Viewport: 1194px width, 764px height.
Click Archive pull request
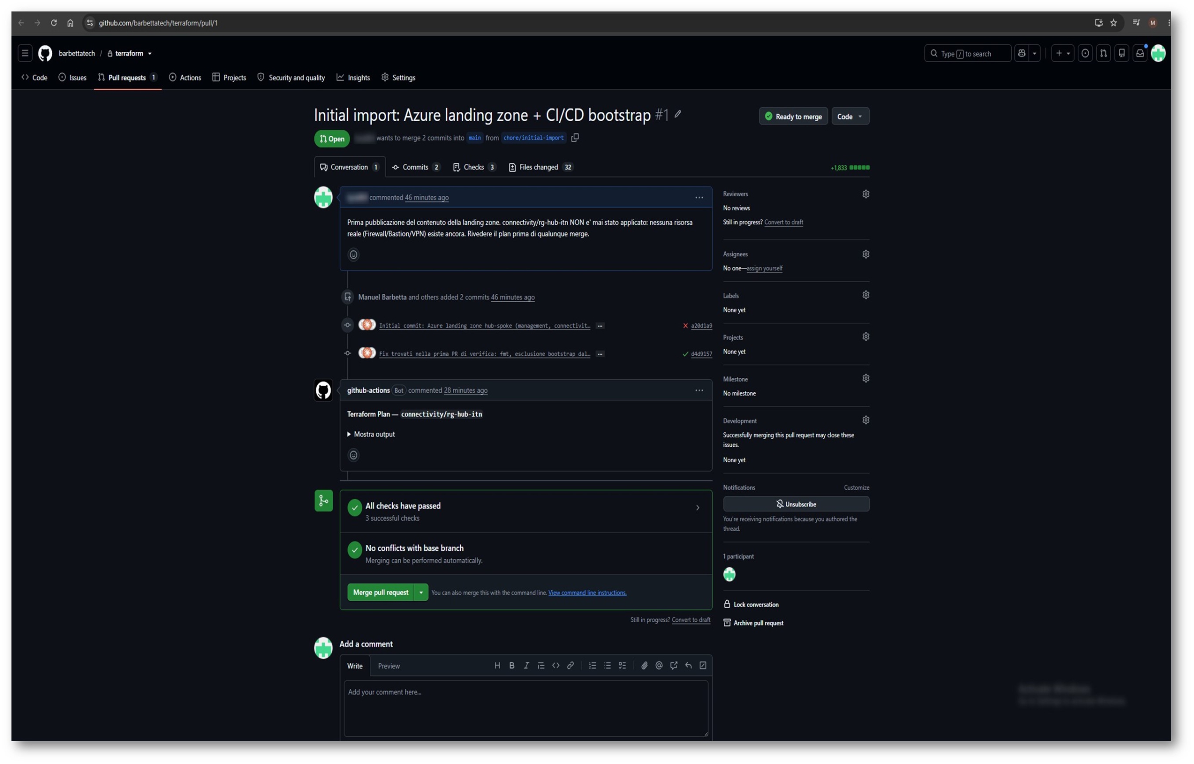754,623
